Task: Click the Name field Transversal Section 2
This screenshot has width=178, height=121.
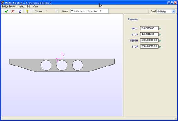Action: click(x=89, y=11)
